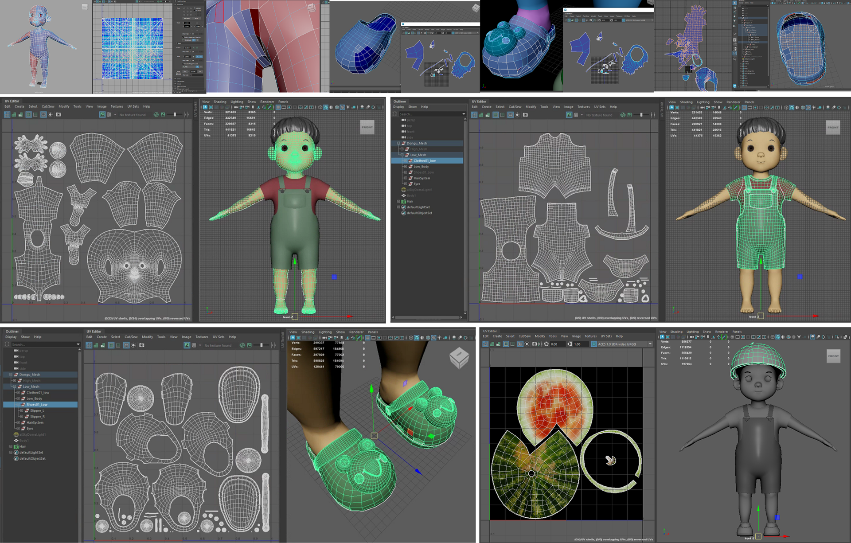This screenshot has height=543, width=851.
Task: Collapse Dongu_Mesh node in clothes Outliner
Action: tap(398, 143)
